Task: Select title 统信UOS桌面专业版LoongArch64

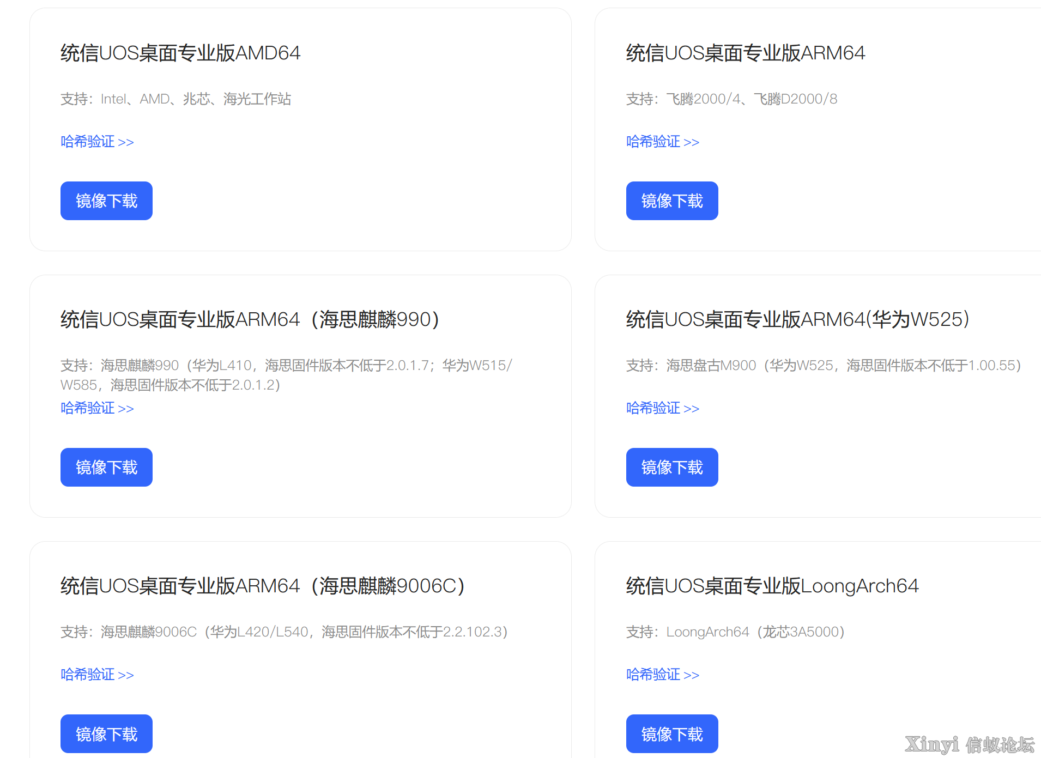Action: tap(772, 586)
